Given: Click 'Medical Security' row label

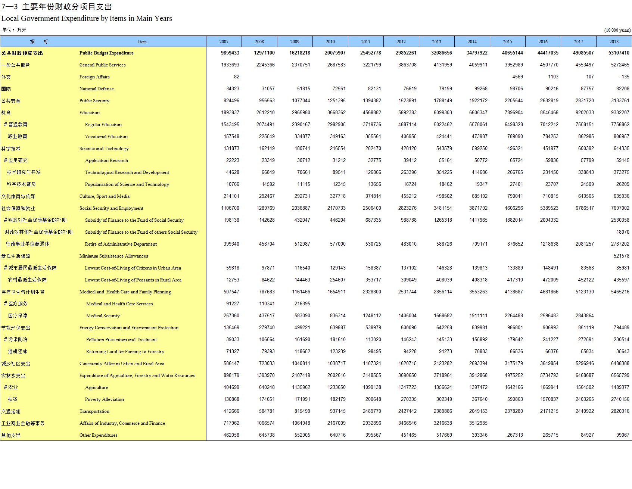Looking at the screenshot, I should pyautogui.click(x=103, y=316).
